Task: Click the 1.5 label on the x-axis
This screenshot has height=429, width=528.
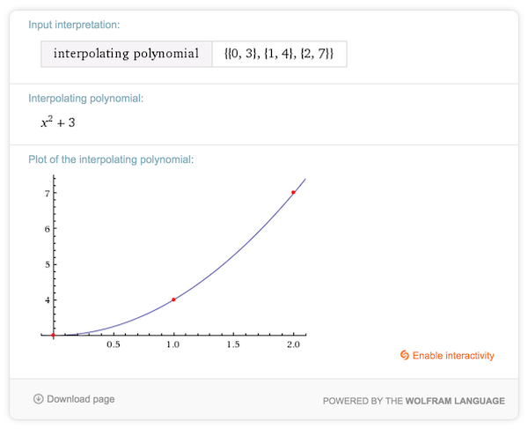Action: coord(233,344)
